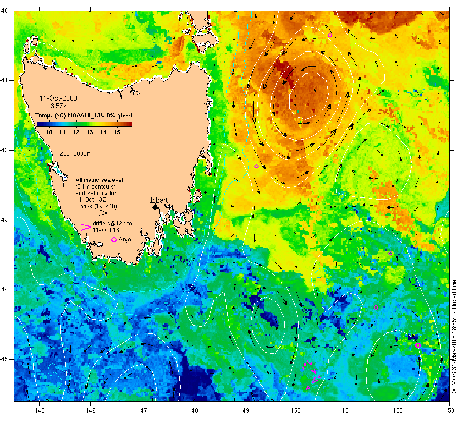
Task: Click the 'Altimetric sealevel' text line
Action: point(99,180)
